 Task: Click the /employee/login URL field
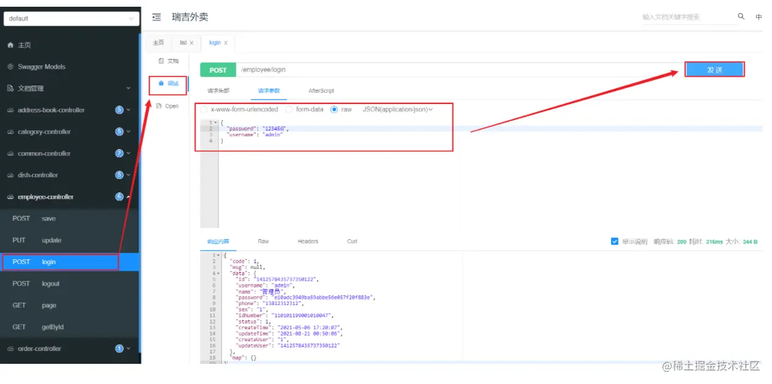459,70
